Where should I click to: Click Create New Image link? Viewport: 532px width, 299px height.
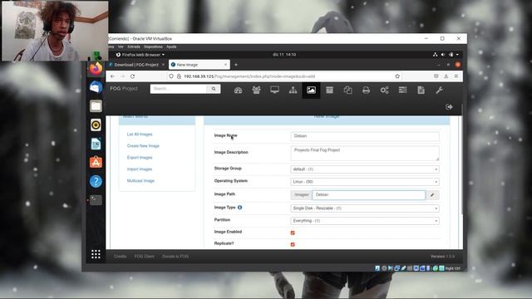[x=143, y=146]
